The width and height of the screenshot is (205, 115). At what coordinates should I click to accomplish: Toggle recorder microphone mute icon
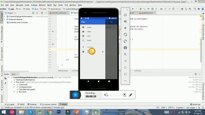(106, 95)
